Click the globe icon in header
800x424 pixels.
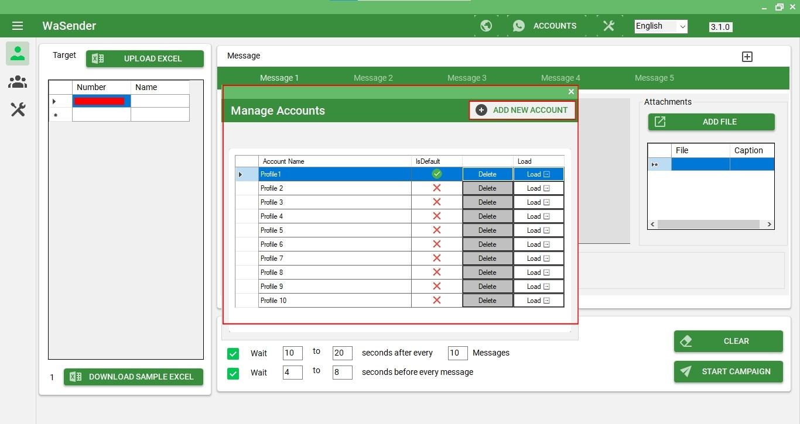point(486,26)
